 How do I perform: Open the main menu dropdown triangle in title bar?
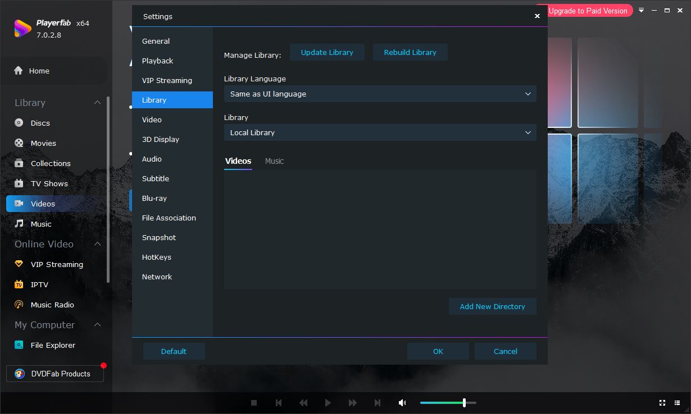coord(641,10)
